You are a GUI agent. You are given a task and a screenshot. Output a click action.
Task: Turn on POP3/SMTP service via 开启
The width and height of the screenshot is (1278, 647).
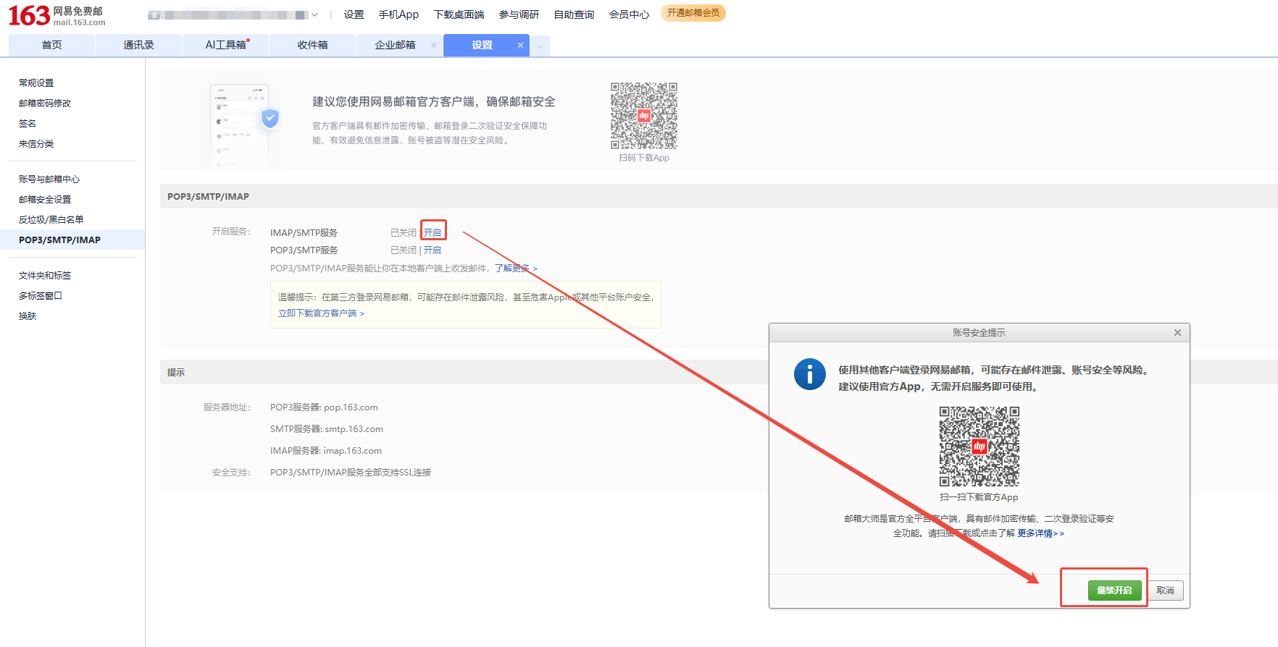coord(433,250)
